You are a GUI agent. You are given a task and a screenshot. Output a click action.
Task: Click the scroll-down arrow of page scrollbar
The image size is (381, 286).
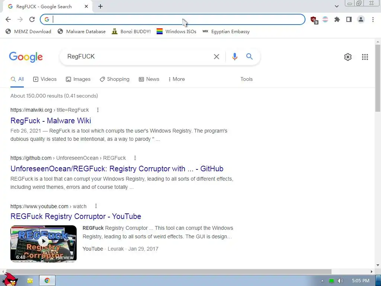378,265
